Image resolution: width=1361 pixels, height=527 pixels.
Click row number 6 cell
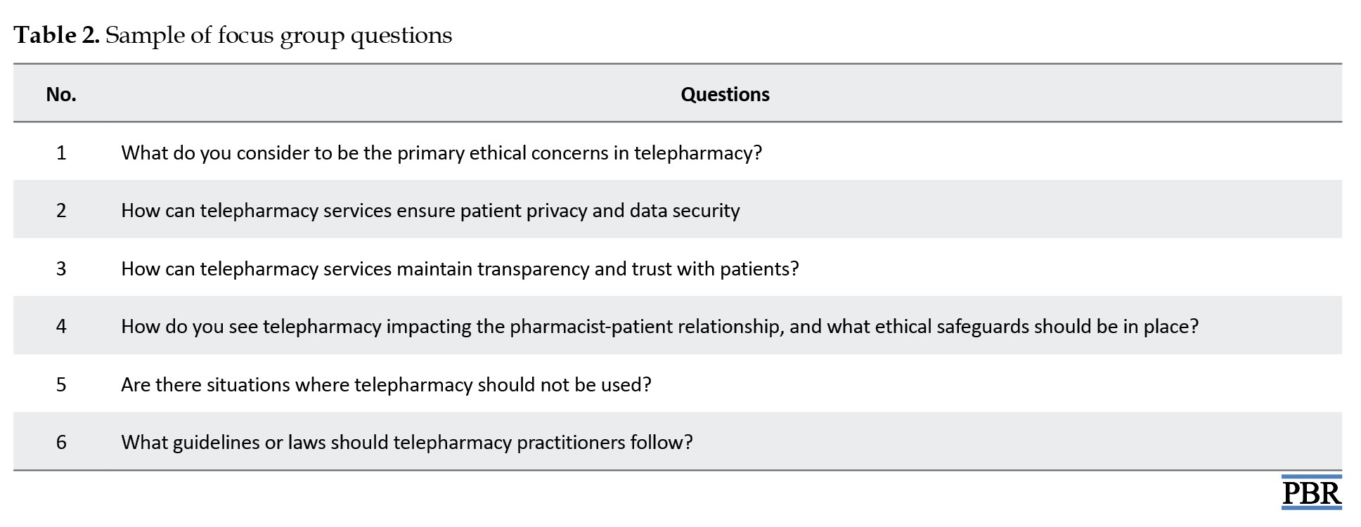click(x=61, y=442)
